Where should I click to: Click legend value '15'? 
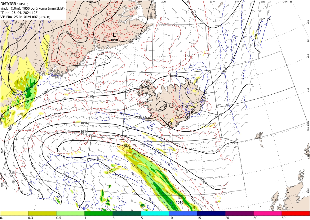pos(199,218)
